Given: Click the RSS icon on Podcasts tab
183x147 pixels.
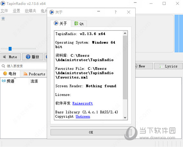Looking at the screenshot, I should (25, 74).
